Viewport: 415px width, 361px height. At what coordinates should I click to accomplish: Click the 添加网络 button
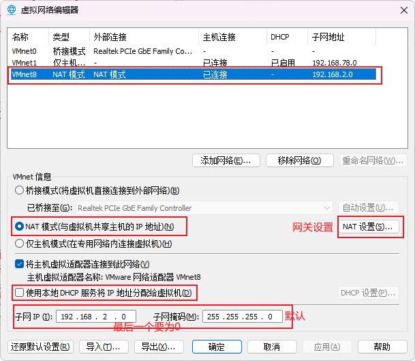(226, 160)
